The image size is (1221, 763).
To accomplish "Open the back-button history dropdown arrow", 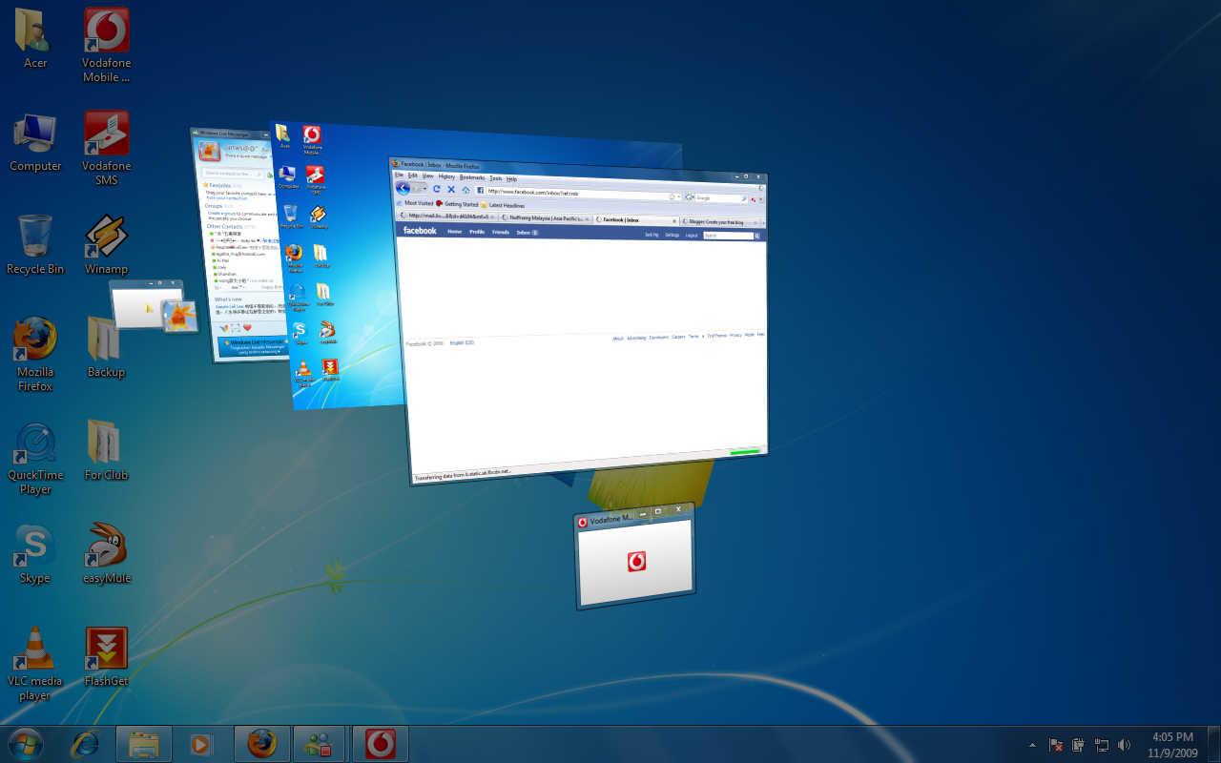I will (x=423, y=190).
